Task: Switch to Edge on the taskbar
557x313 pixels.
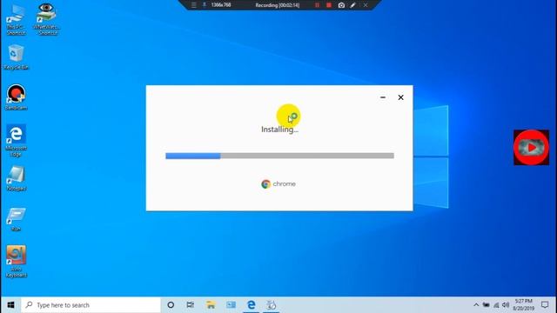Action: [x=252, y=305]
